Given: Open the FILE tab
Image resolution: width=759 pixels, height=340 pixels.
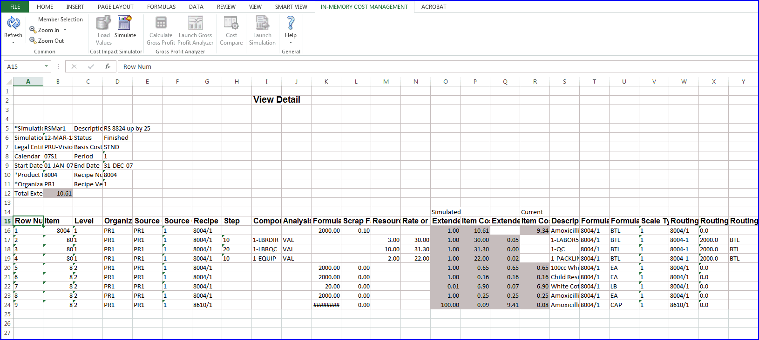Looking at the screenshot, I should coord(15,7).
